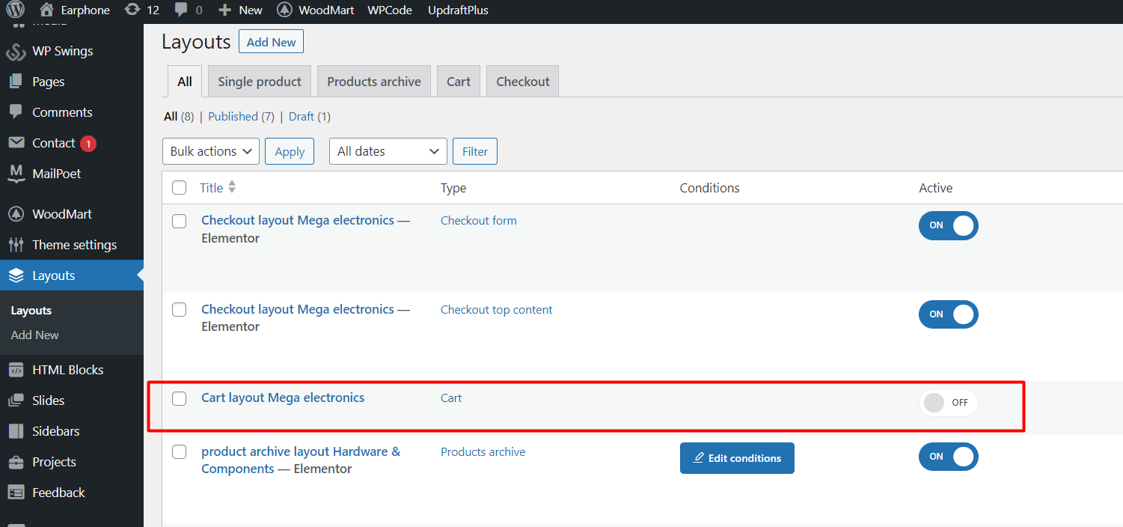Click the Sidebars menu icon
Viewport: 1123px width, 527px height.
16,431
